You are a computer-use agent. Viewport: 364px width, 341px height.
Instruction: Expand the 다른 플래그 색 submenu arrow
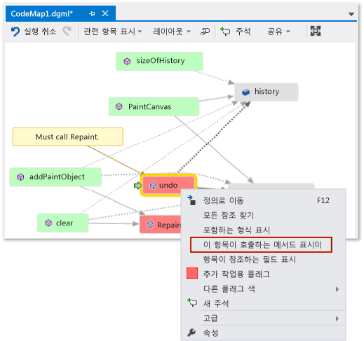click(x=337, y=289)
